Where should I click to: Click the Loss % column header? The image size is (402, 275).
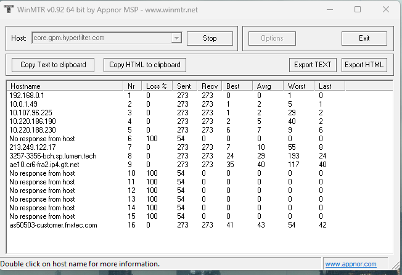click(156, 86)
